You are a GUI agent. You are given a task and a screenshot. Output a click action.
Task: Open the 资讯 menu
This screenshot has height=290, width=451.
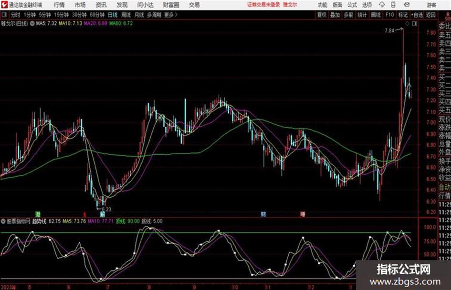[x=101, y=5]
